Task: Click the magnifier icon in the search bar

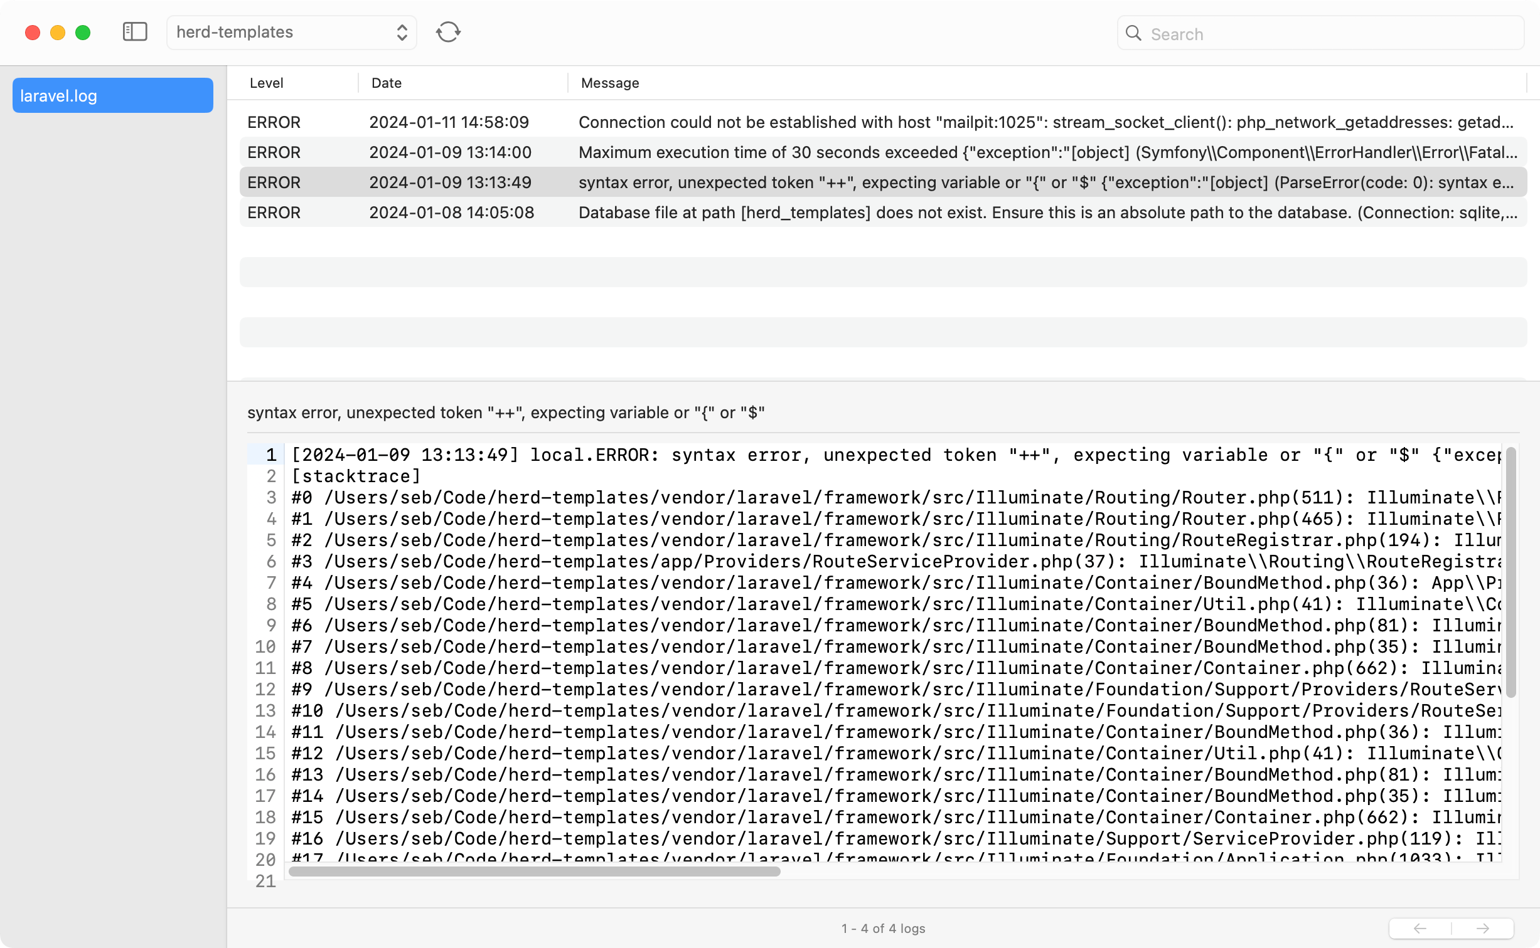Action: (1135, 33)
